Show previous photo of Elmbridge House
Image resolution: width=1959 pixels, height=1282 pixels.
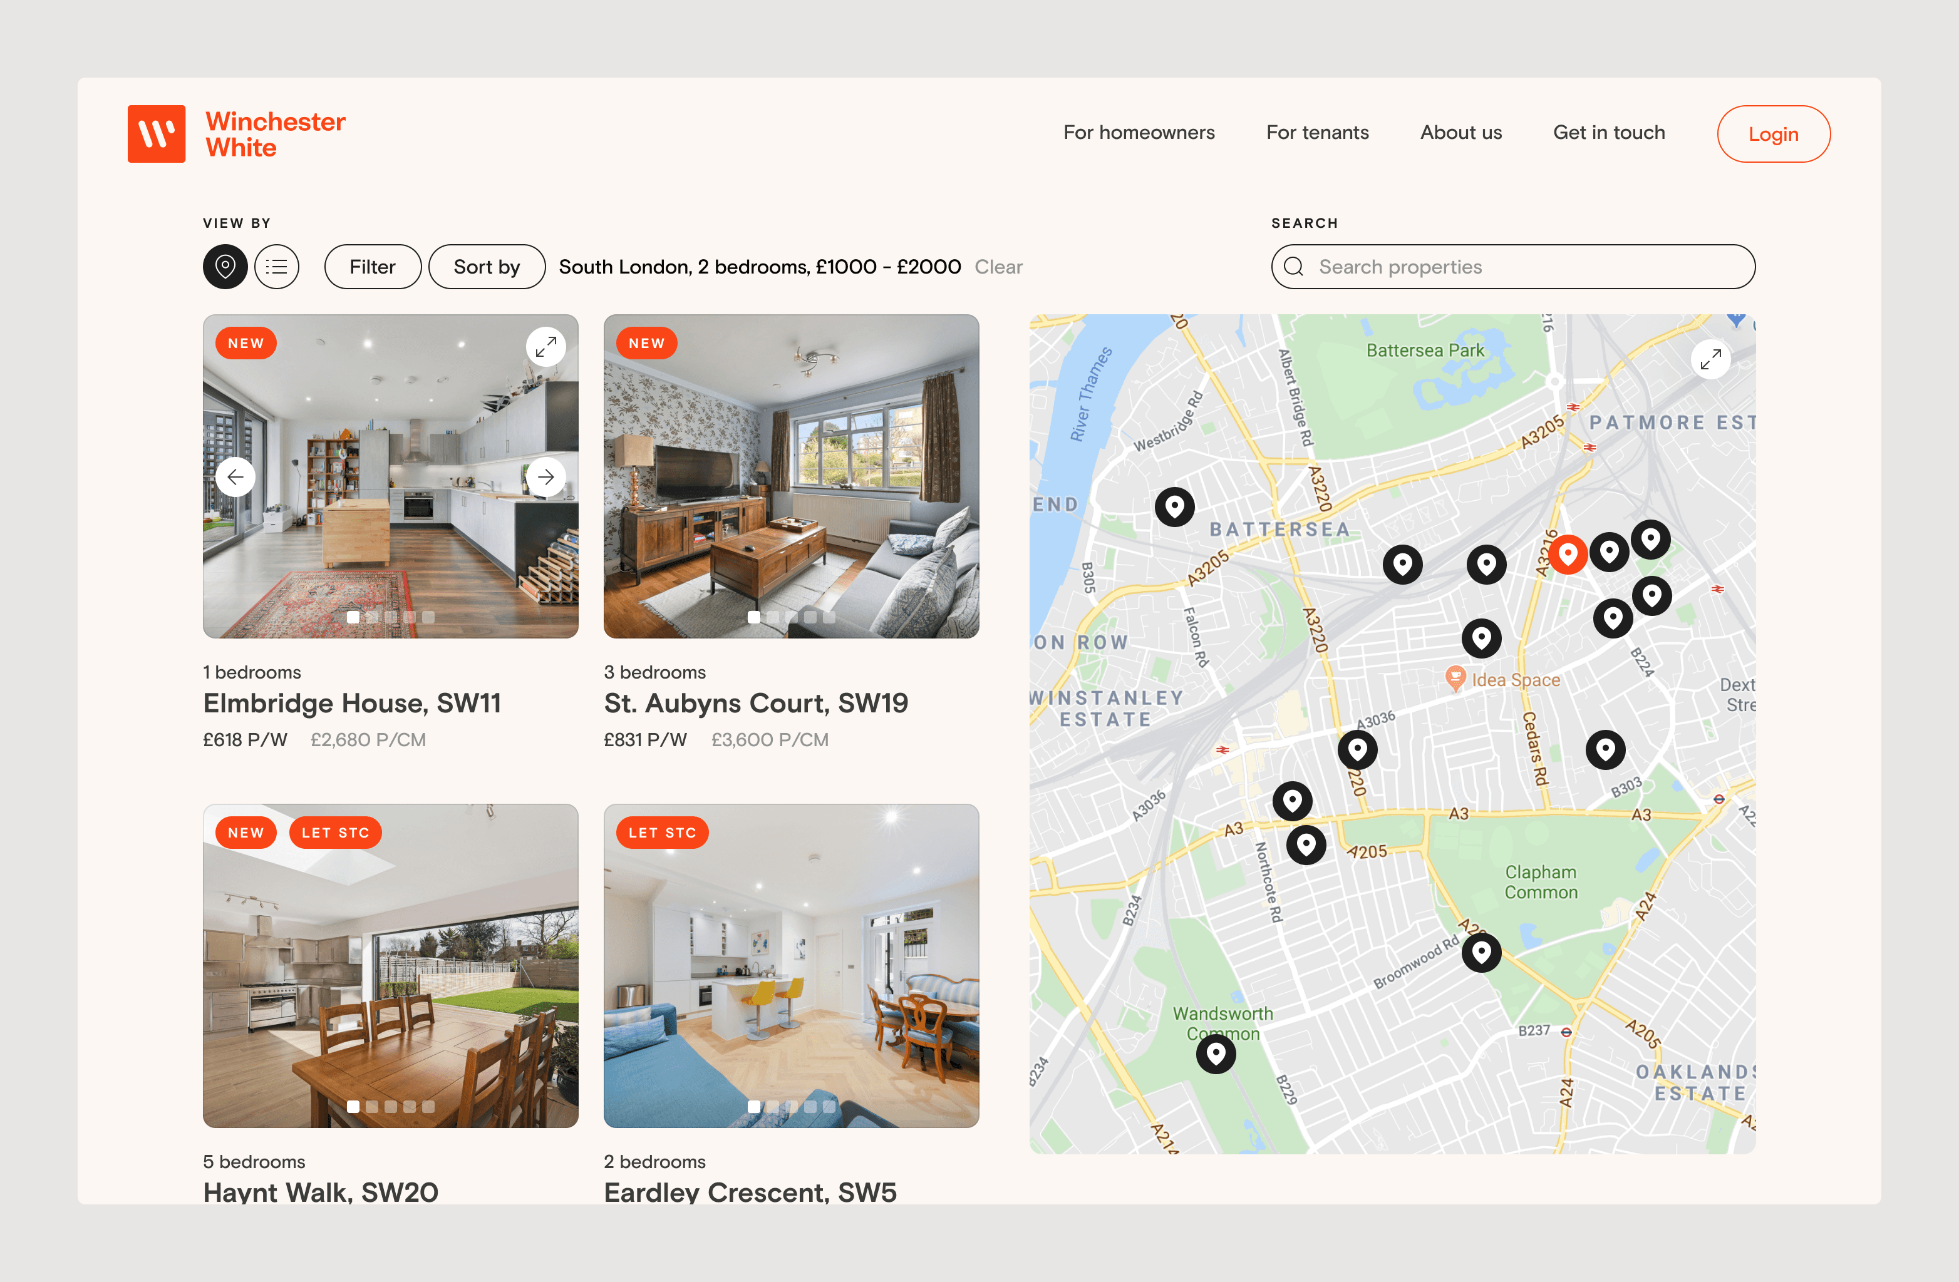[x=235, y=476]
